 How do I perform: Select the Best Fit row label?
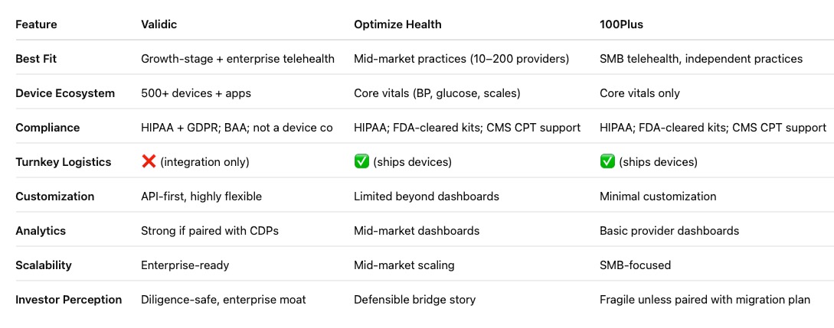pos(36,59)
